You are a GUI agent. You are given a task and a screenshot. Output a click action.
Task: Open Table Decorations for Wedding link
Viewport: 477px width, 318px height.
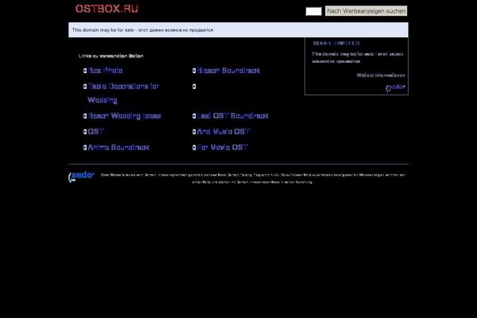tap(123, 93)
